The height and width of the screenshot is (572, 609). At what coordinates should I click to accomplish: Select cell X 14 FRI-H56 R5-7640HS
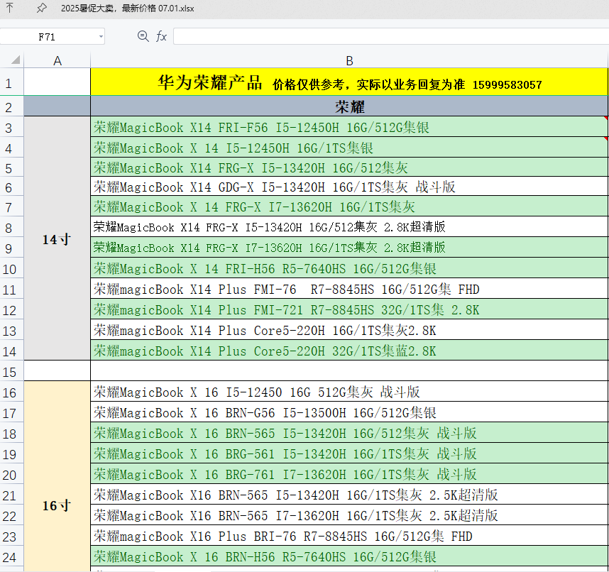click(349, 268)
